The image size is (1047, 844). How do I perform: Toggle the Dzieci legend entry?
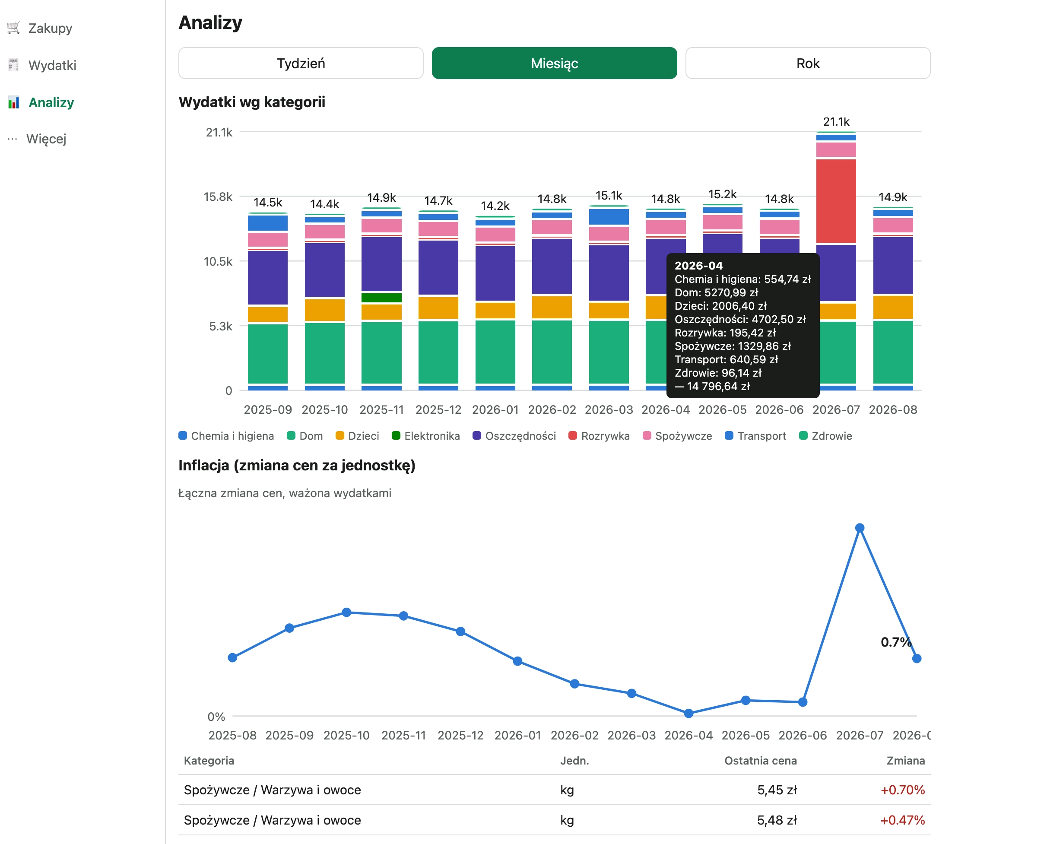[357, 436]
